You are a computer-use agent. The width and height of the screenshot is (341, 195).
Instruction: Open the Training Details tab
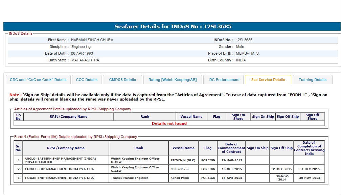click(312, 80)
